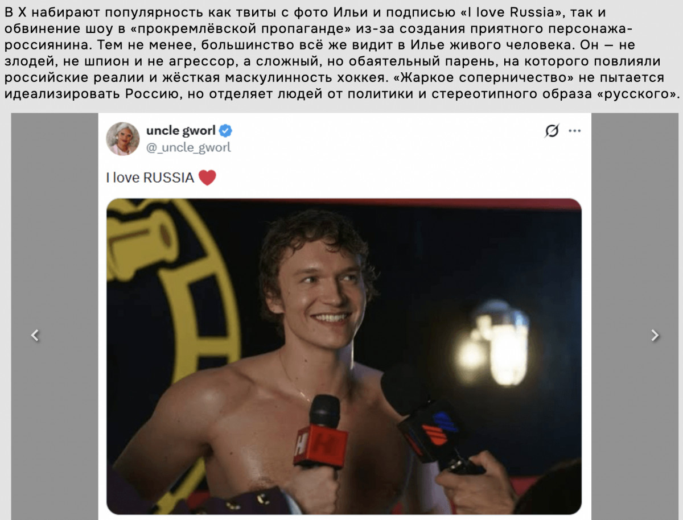Open the @_uncle_gworl handle link
This screenshot has width=683, height=520.
tap(188, 148)
